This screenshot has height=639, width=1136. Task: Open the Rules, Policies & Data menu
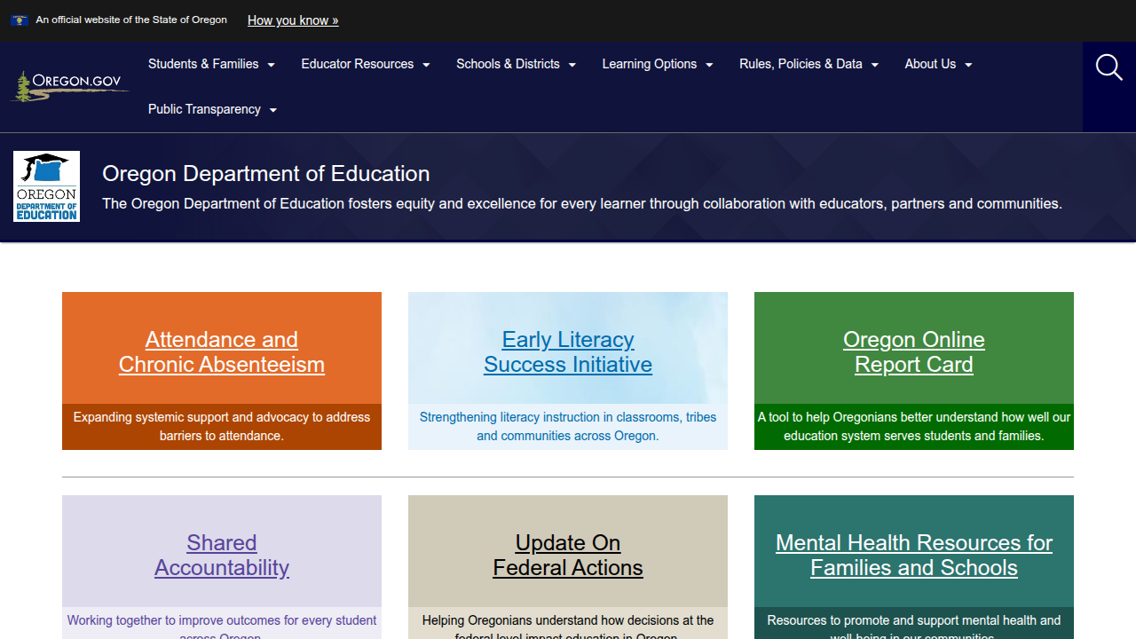pos(809,64)
